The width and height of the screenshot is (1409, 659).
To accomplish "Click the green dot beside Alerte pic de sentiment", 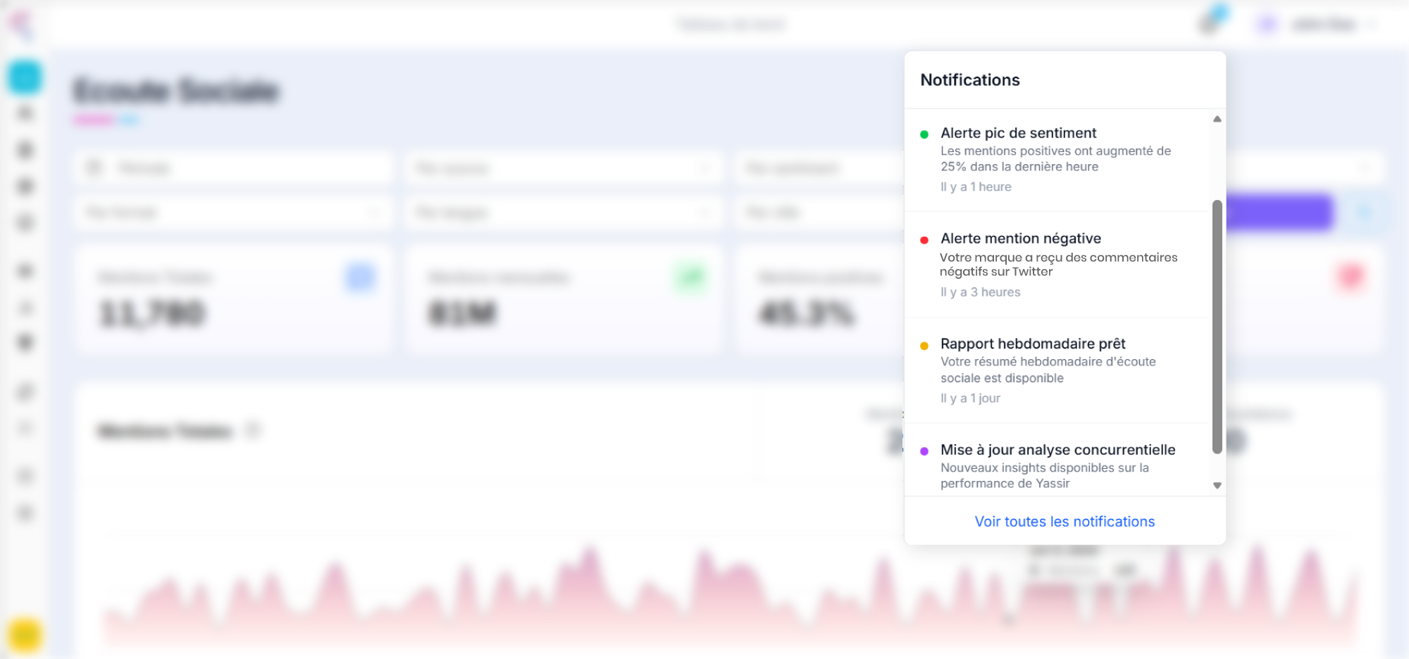I will pos(924,134).
